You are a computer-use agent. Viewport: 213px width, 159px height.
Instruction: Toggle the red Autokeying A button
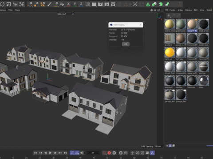[x=109, y=153]
